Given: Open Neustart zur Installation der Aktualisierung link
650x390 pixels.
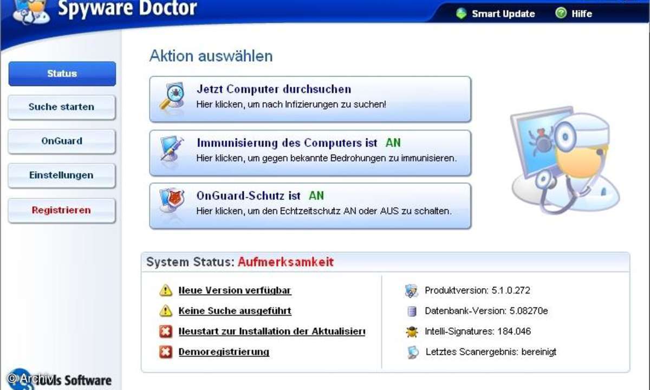Looking at the screenshot, I should click(x=272, y=331).
